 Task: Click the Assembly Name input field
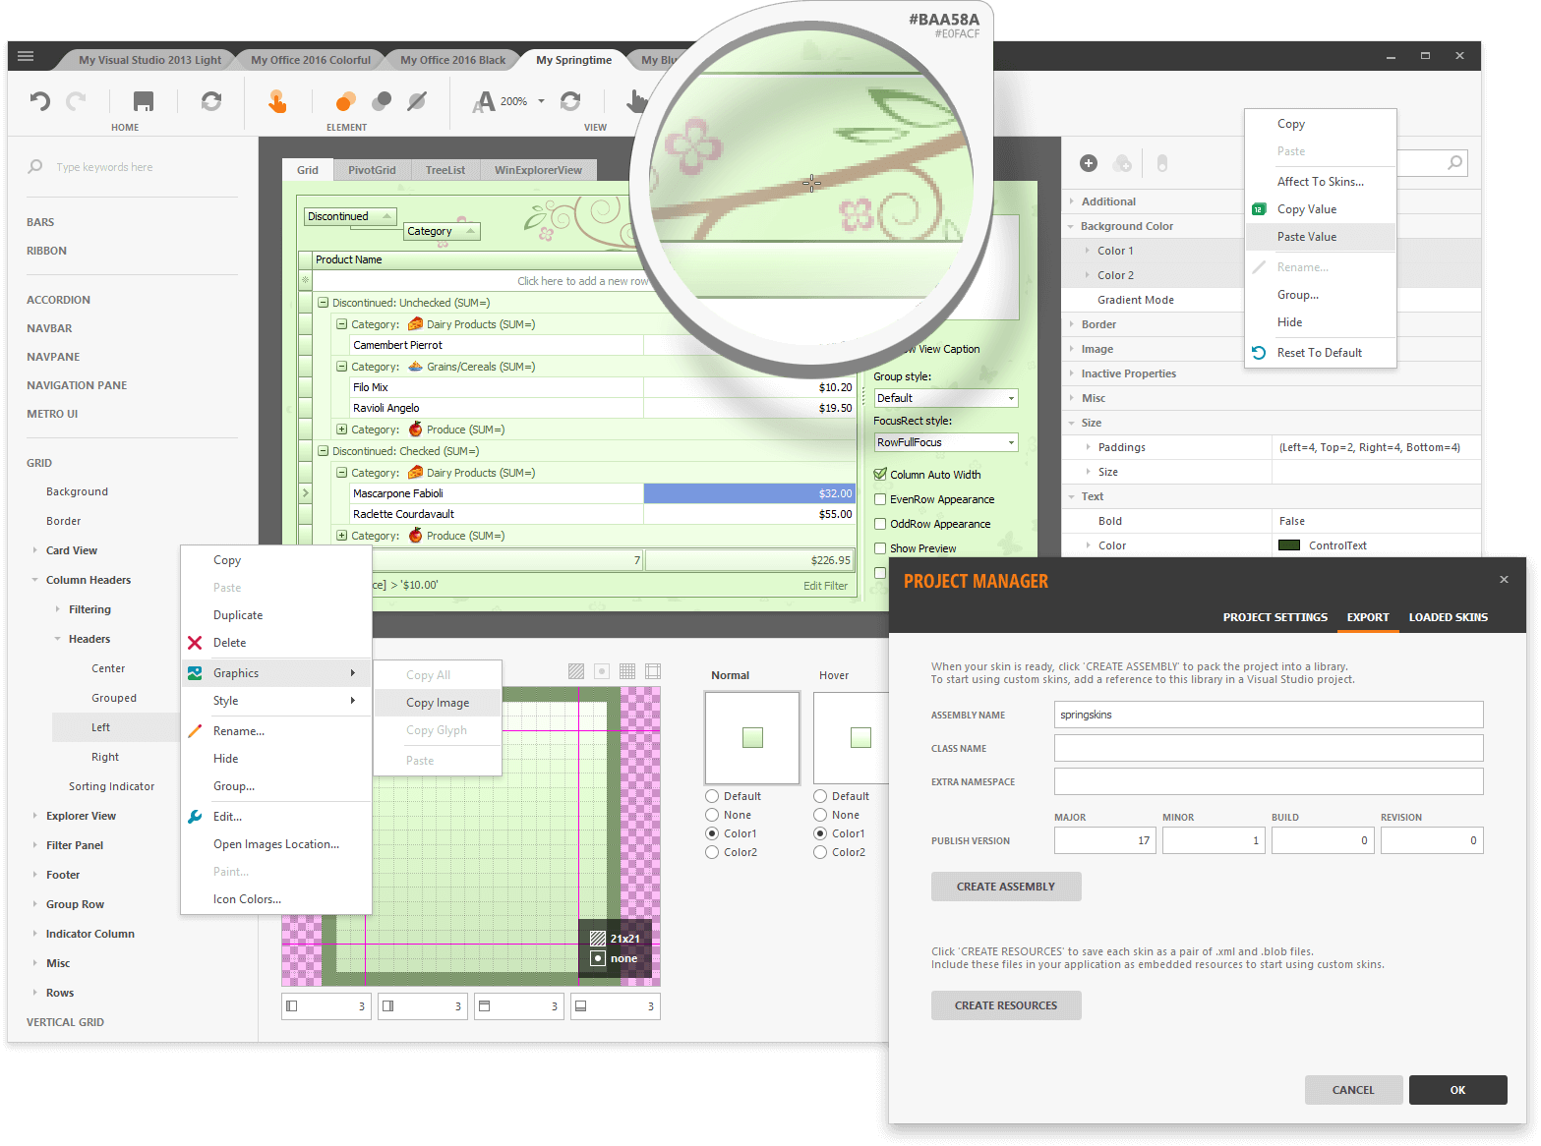pos(1269,715)
